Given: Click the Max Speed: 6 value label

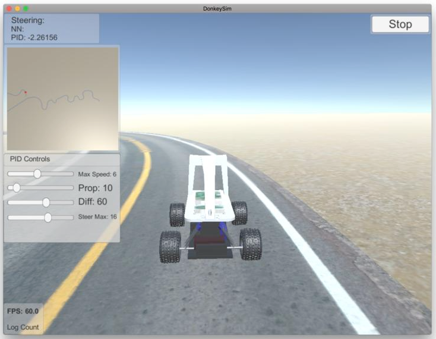Looking at the screenshot, I should click(x=97, y=174).
